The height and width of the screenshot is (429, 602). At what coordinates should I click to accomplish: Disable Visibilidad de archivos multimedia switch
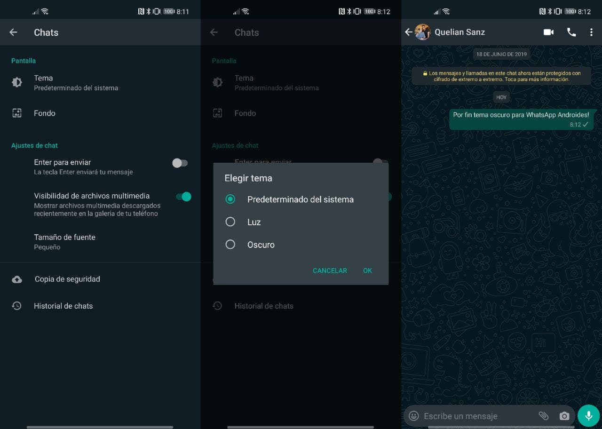pyautogui.click(x=183, y=197)
